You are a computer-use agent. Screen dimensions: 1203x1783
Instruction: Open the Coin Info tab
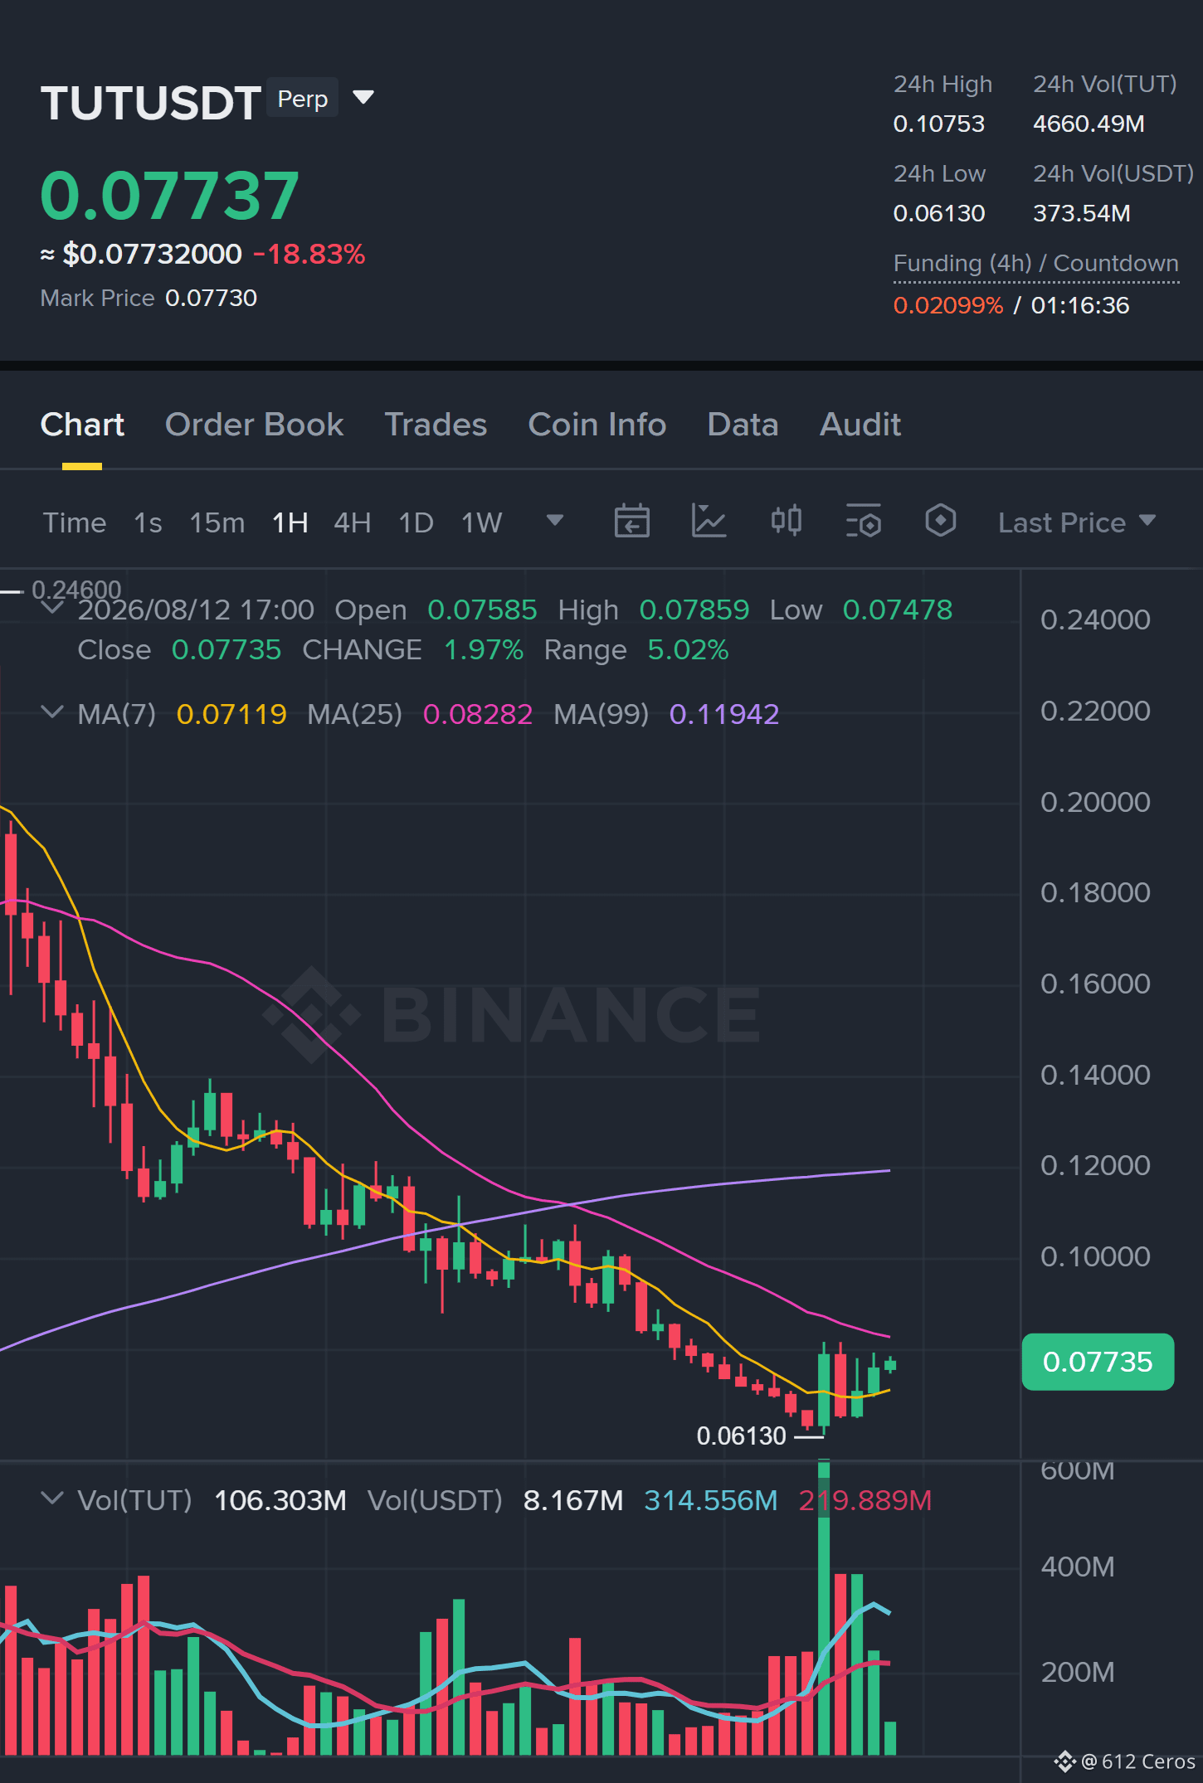(597, 425)
